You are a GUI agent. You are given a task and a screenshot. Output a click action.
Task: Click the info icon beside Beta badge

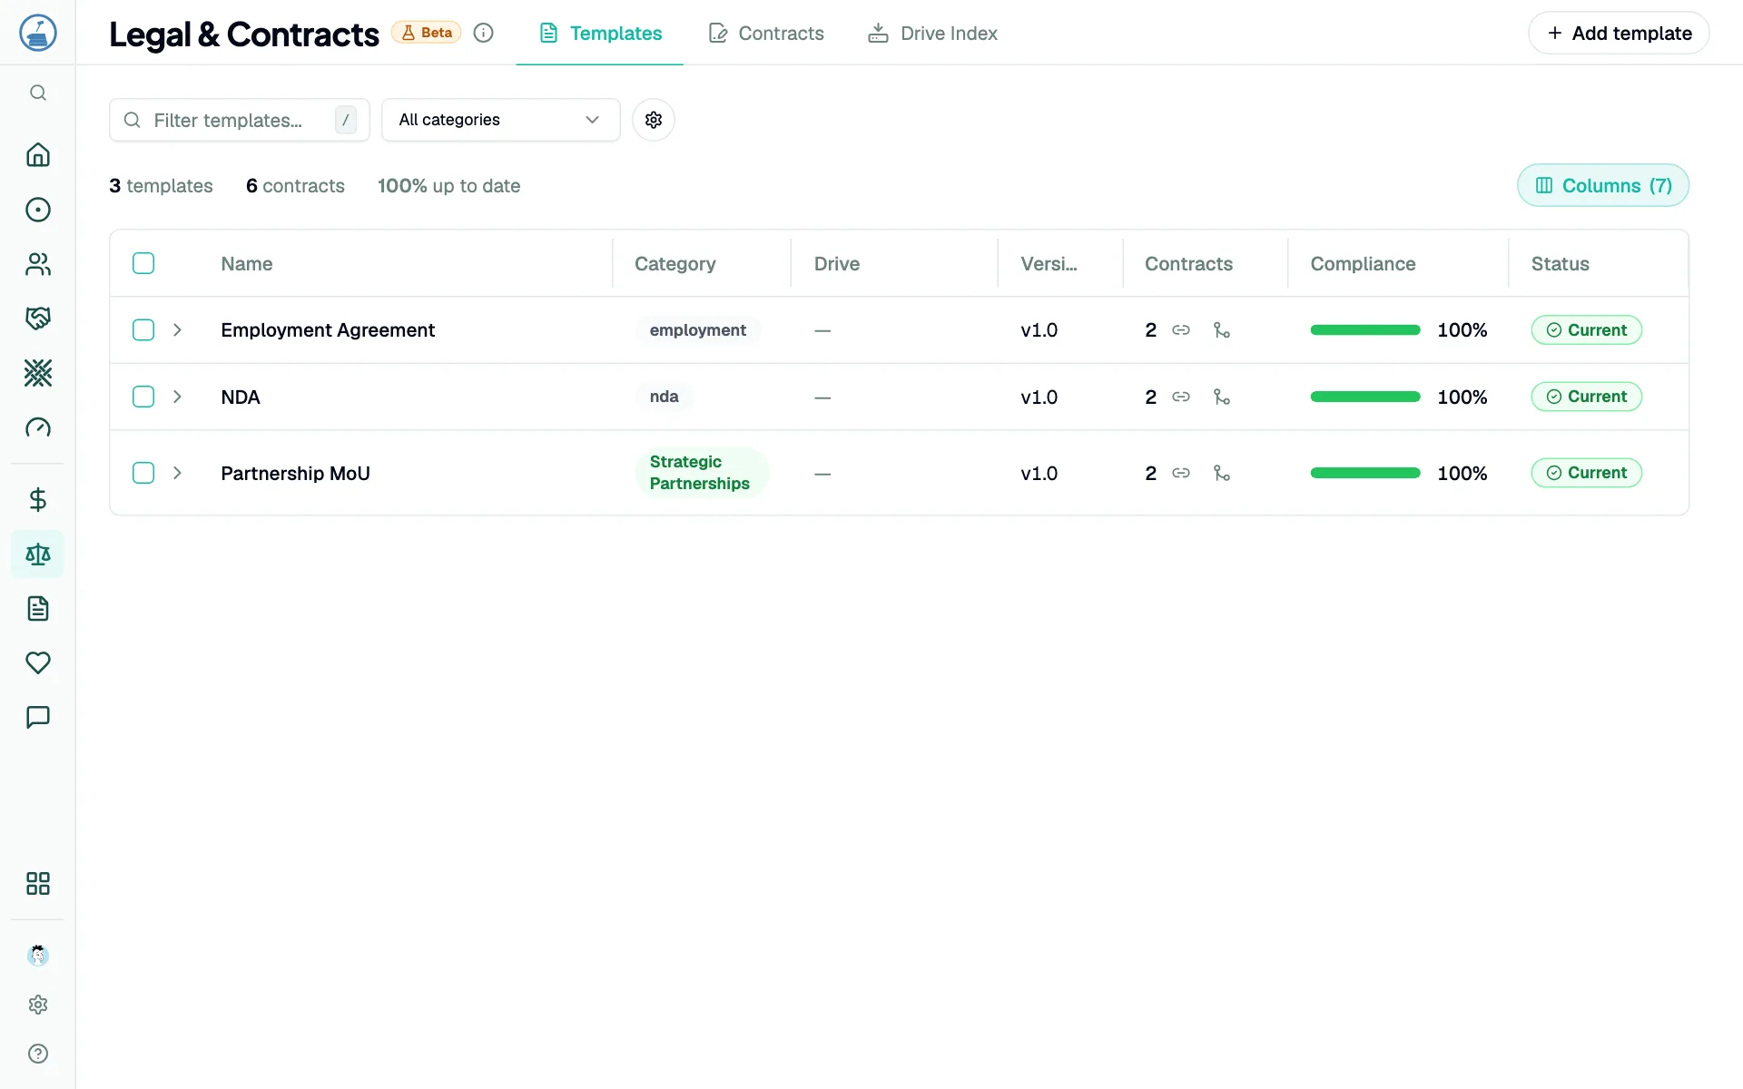click(x=484, y=34)
